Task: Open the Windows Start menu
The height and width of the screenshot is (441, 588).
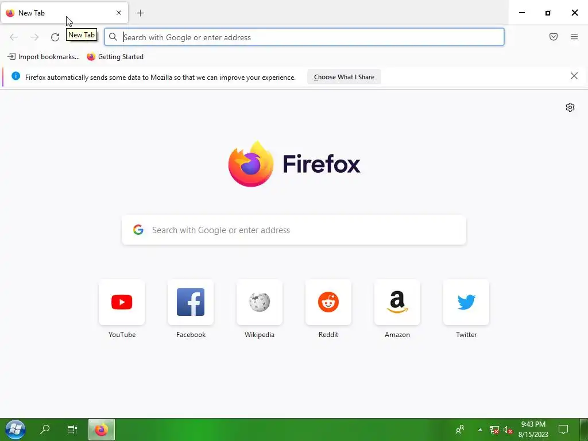Action: coord(16,430)
